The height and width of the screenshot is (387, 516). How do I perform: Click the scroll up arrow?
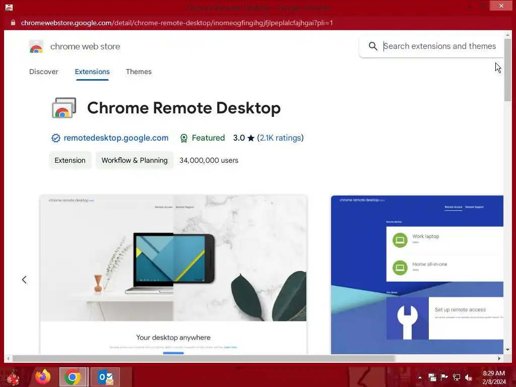click(x=507, y=35)
